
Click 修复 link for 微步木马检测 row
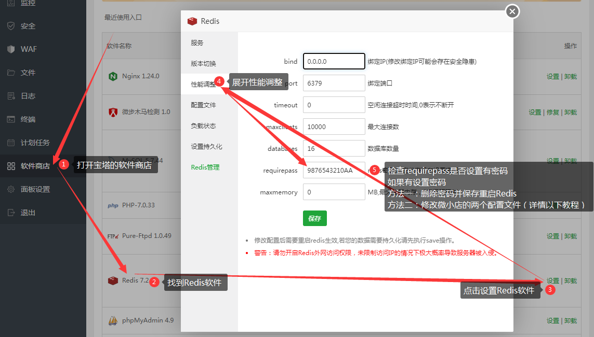click(x=553, y=112)
